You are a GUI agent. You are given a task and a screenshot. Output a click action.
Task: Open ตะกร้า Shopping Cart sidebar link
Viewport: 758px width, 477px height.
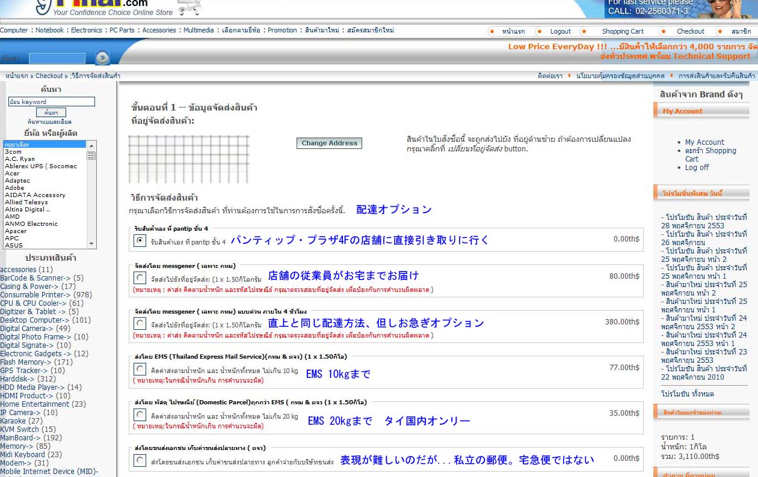pyautogui.click(x=710, y=155)
